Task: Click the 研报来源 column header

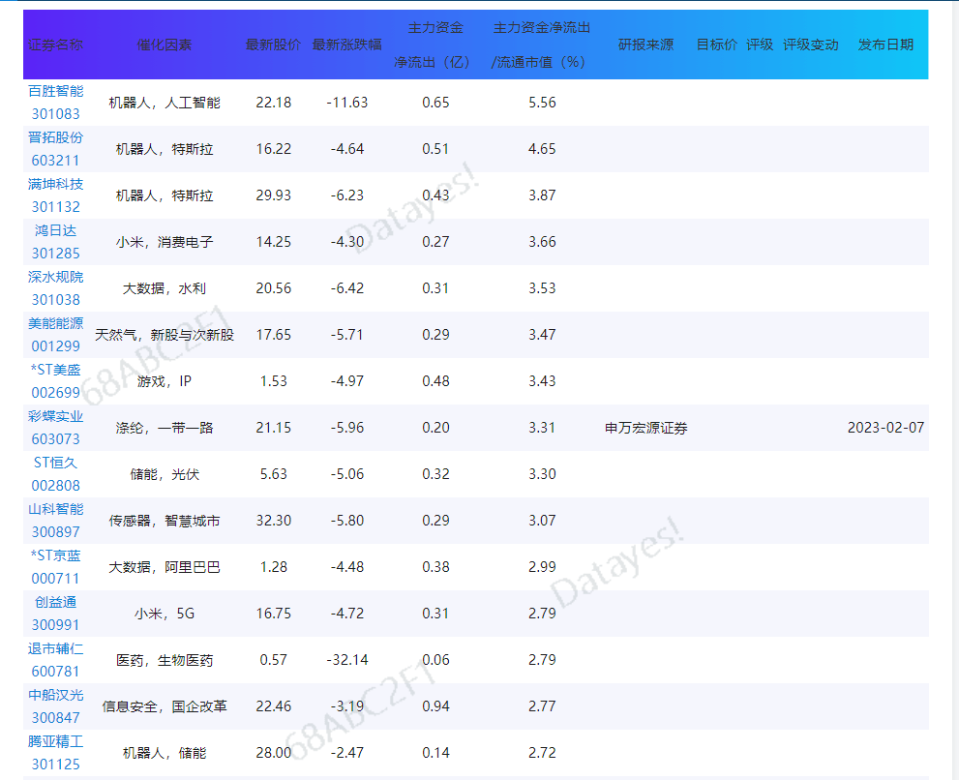Action: click(645, 45)
